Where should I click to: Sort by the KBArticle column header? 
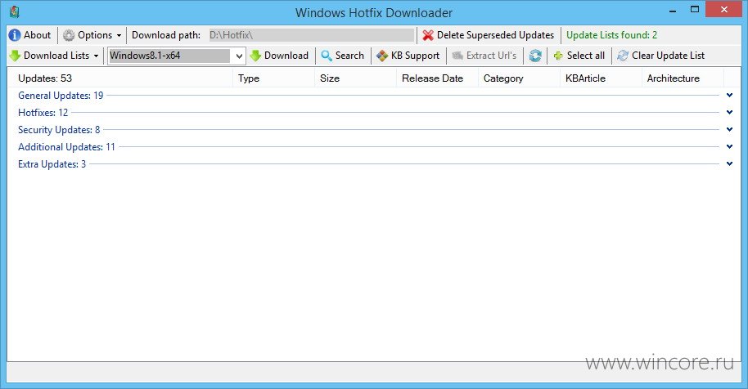[x=601, y=78]
